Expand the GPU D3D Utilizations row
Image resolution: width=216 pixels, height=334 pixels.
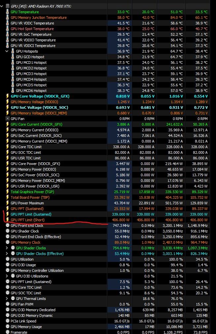(x=7, y=276)
